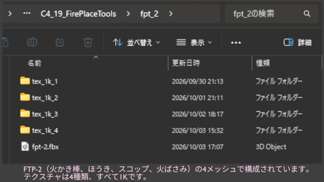Screen dimensions: 324x182
Task: Click the tex_1k_2 folder icon
Action: 25,97
